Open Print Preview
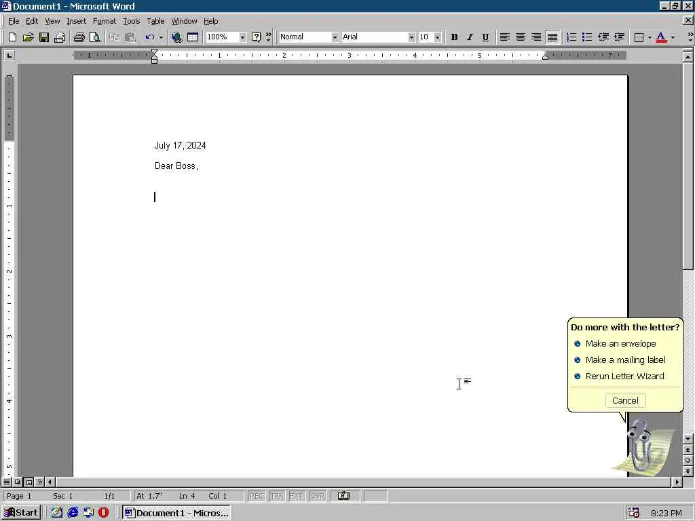This screenshot has width=695, height=521. (94, 37)
